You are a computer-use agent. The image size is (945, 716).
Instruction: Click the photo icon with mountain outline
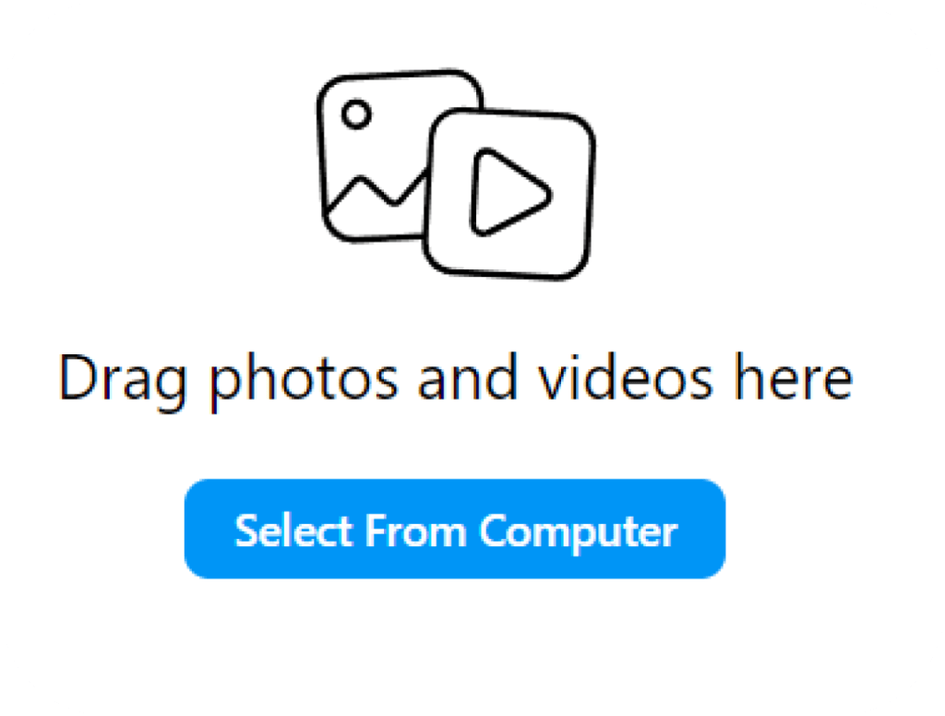pos(373,156)
